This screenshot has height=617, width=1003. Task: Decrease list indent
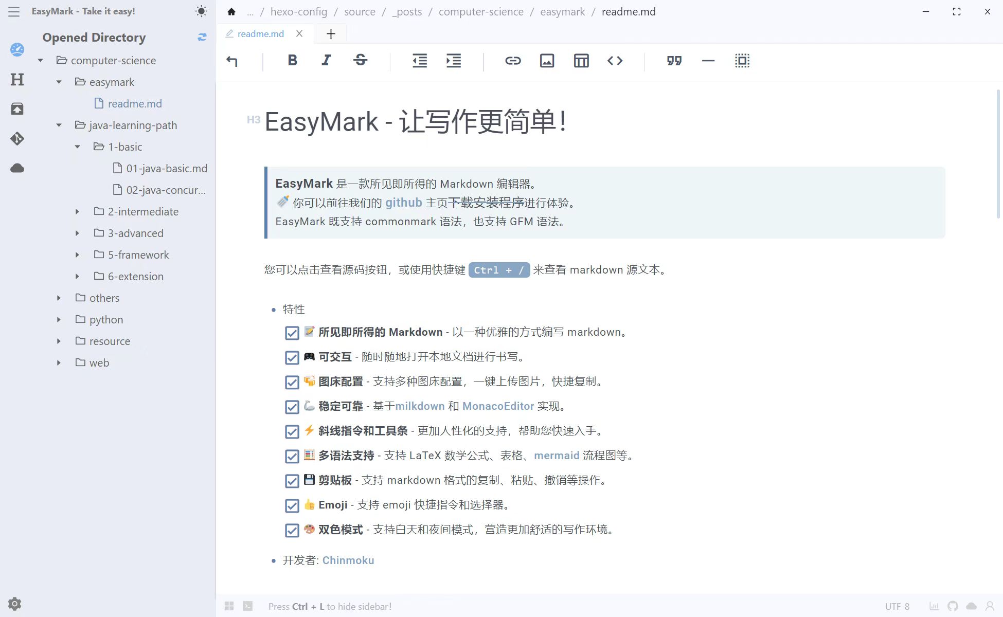420,61
